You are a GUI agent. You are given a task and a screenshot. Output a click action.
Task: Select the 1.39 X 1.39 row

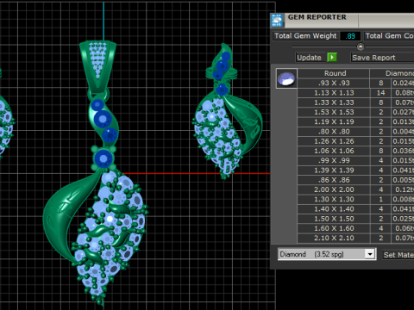point(355,170)
